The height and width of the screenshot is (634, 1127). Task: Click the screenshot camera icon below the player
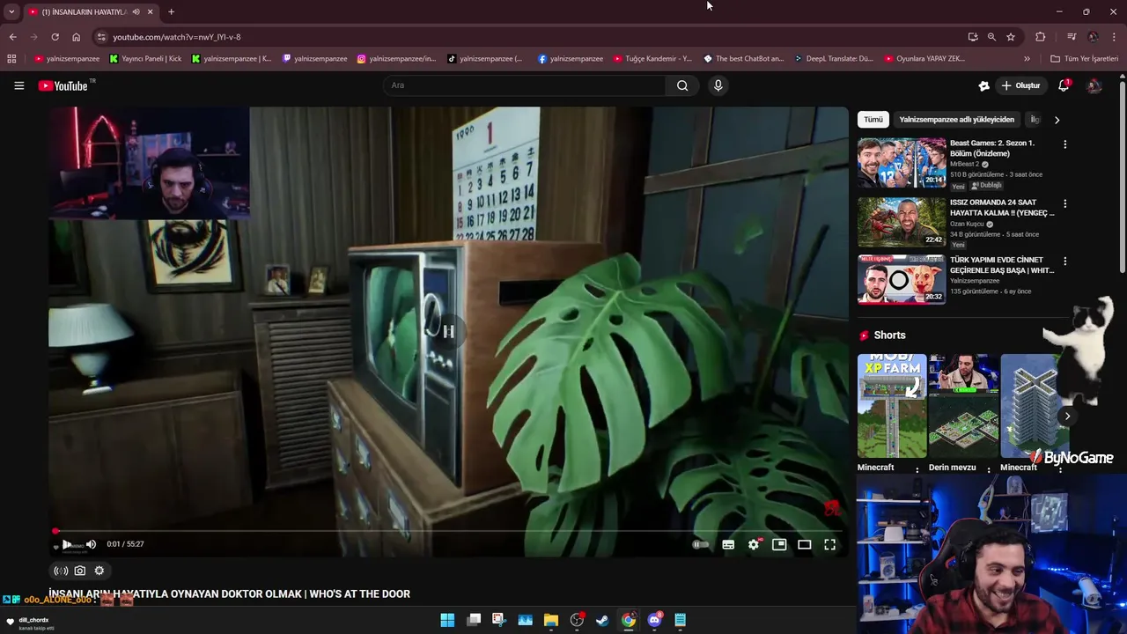80,571
